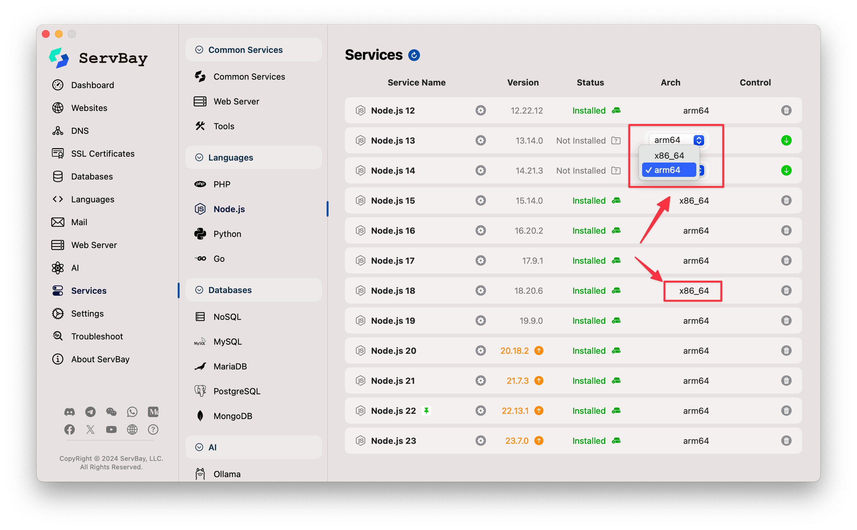
Task: Refresh the Services list
Action: (x=414, y=55)
